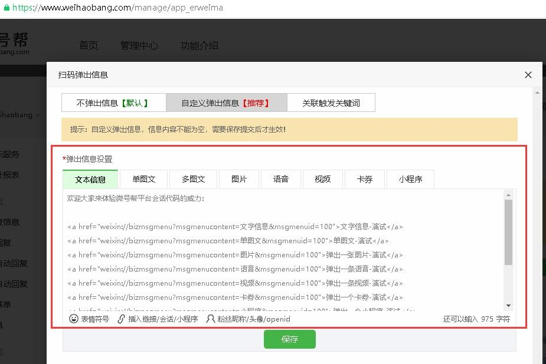Click the line containing 弹出一条语音-演试
Image resolution: width=546 pixels, height=364 pixels.
[235, 269]
